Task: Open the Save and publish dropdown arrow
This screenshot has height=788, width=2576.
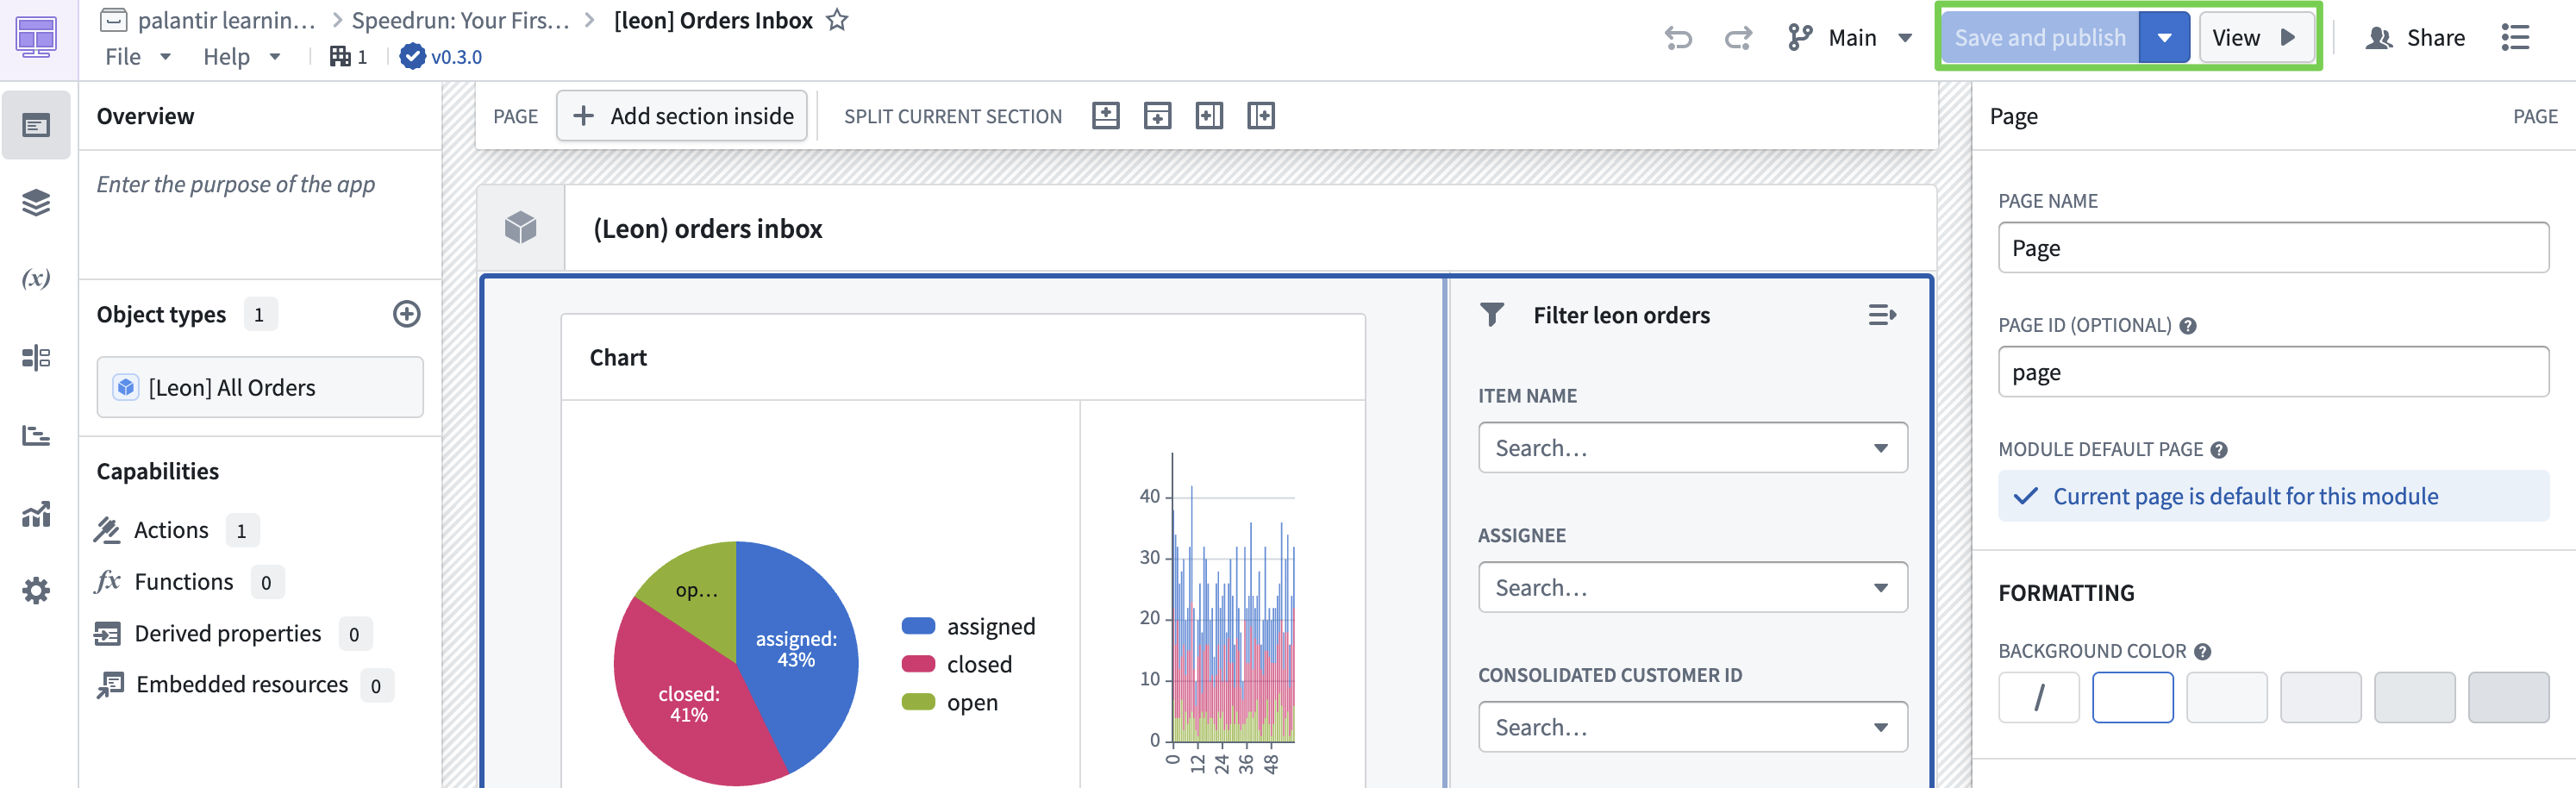Action: [x=2164, y=38]
